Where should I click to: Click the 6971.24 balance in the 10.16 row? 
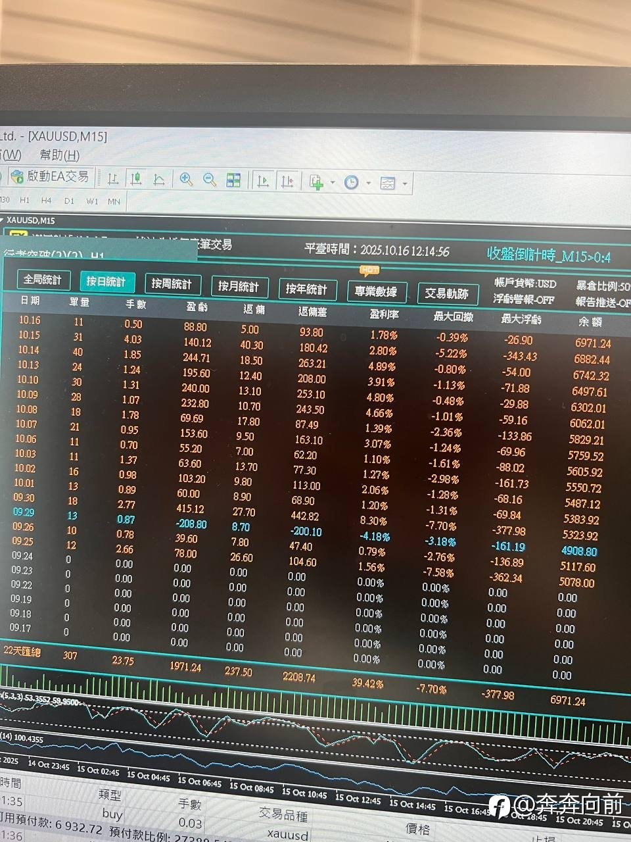593,343
